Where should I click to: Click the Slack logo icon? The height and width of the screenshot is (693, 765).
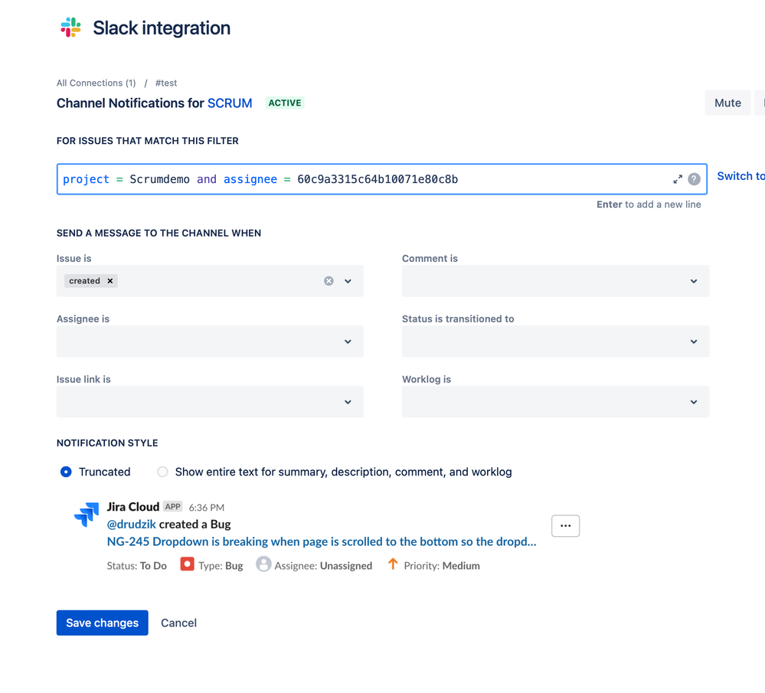pyautogui.click(x=71, y=28)
